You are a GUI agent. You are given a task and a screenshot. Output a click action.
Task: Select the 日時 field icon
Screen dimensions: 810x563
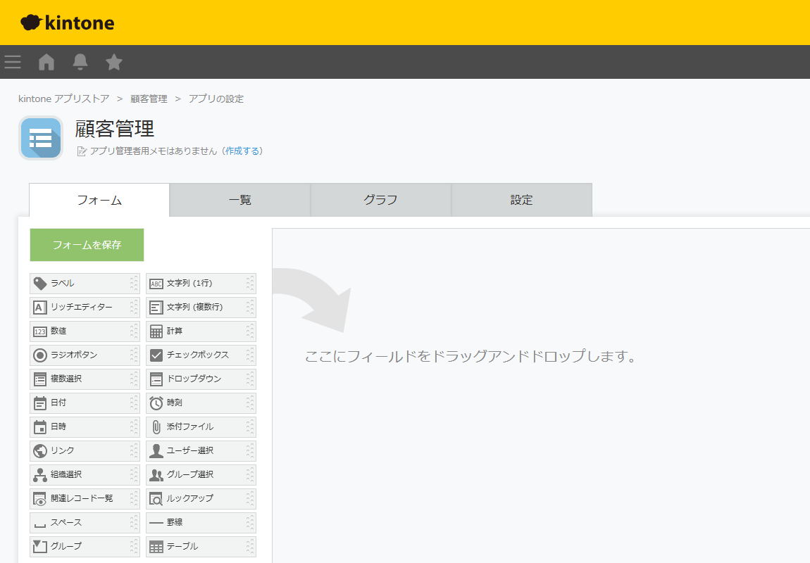pyautogui.click(x=39, y=426)
